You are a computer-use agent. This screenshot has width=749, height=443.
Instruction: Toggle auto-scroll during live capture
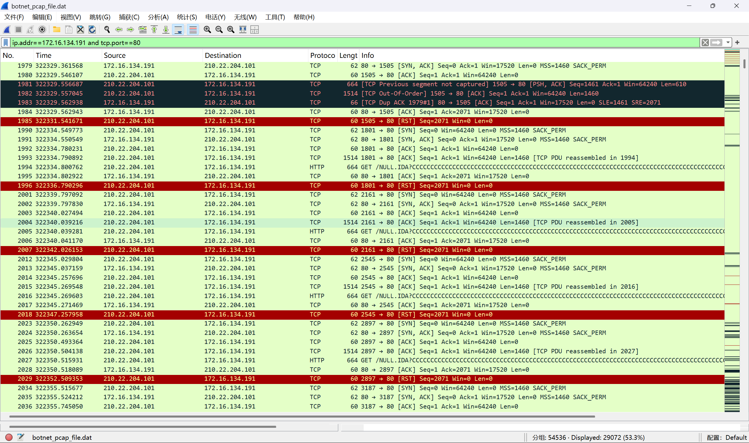point(178,30)
